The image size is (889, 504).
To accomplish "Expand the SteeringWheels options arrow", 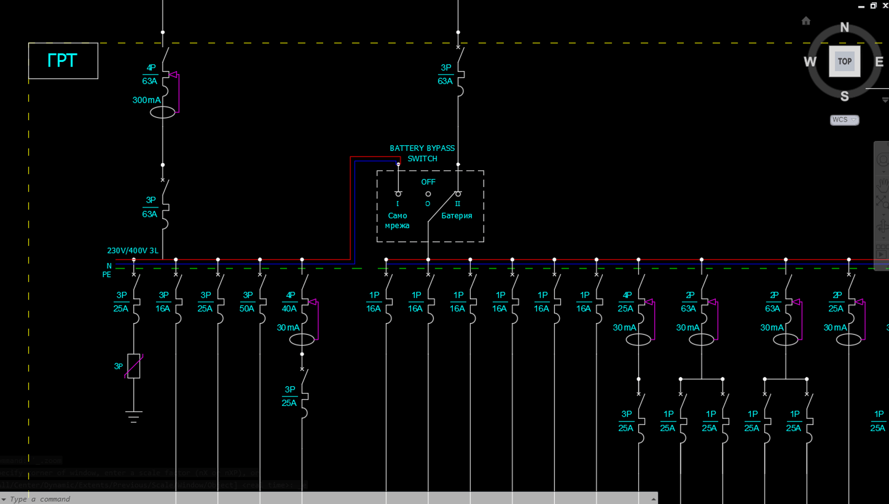I will pyautogui.click(x=883, y=172).
